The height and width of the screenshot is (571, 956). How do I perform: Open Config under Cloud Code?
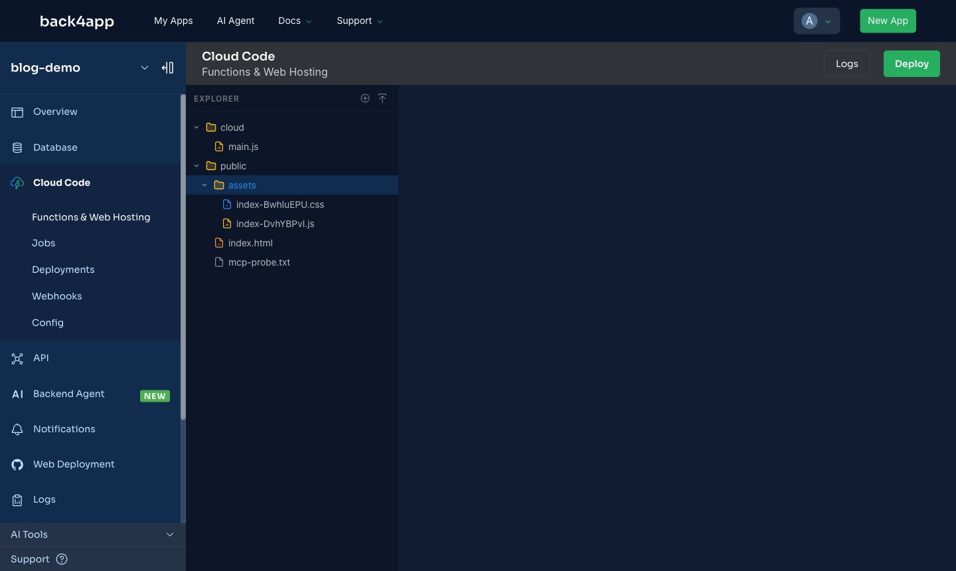click(x=48, y=323)
